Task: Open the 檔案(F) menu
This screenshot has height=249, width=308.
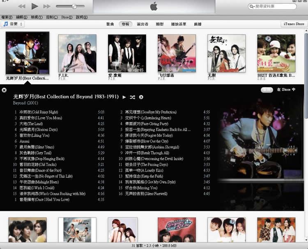Action: click(x=7, y=17)
